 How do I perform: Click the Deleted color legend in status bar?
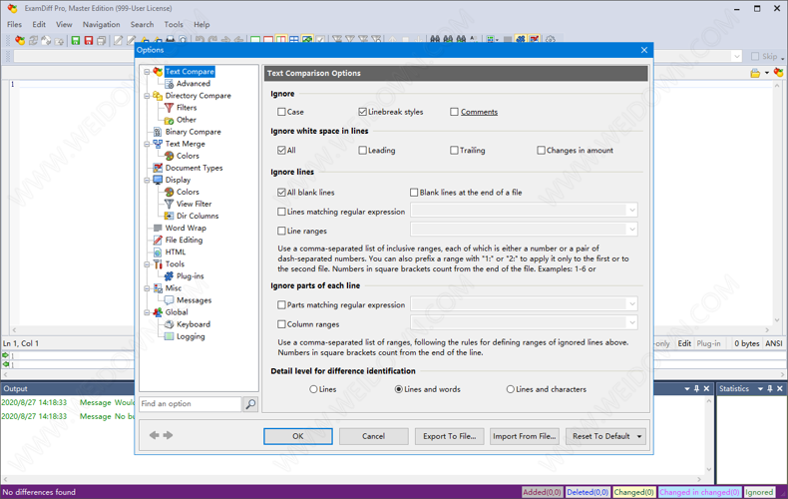point(588,492)
